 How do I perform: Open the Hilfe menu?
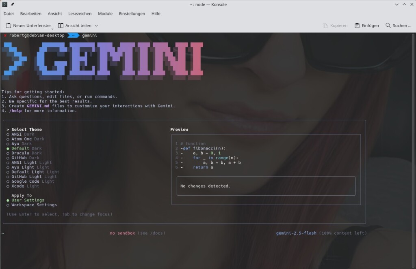156,13
